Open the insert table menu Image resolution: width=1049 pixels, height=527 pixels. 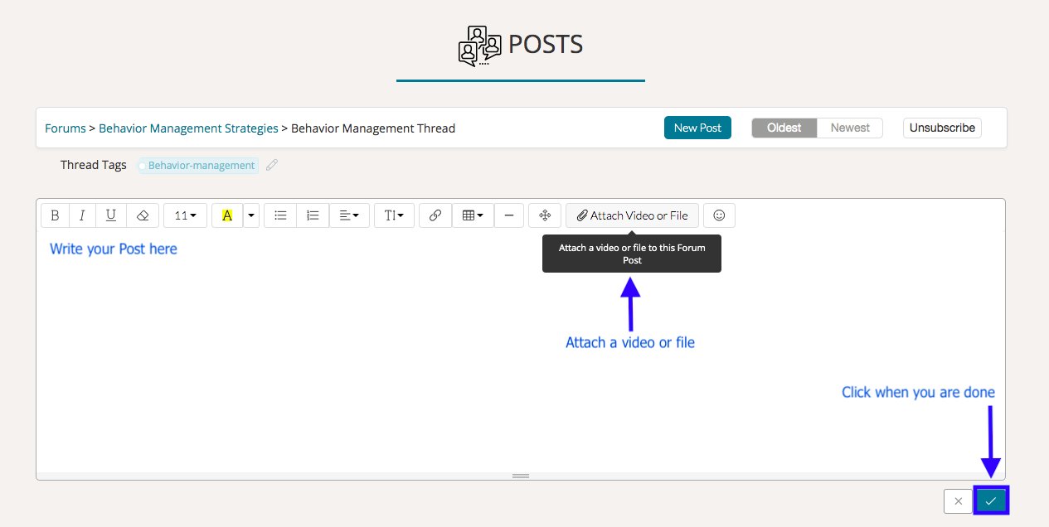click(473, 215)
